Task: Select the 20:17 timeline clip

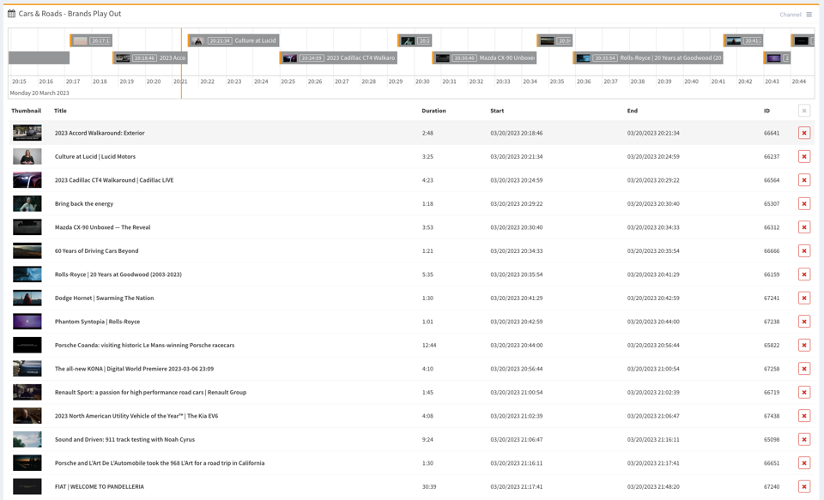Action: pyautogui.click(x=91, y=40)
